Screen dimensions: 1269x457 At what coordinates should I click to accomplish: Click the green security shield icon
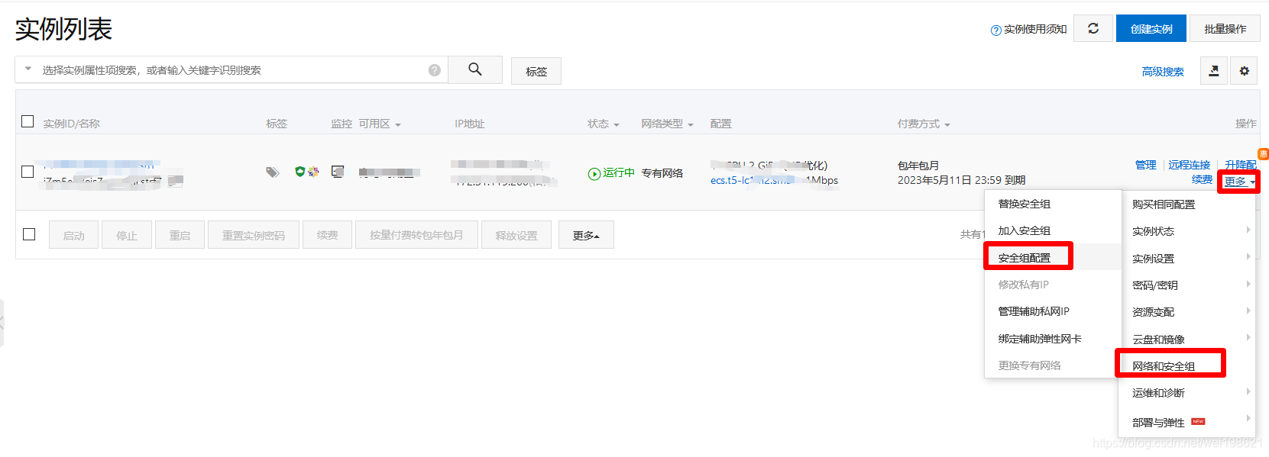point(299,172)
